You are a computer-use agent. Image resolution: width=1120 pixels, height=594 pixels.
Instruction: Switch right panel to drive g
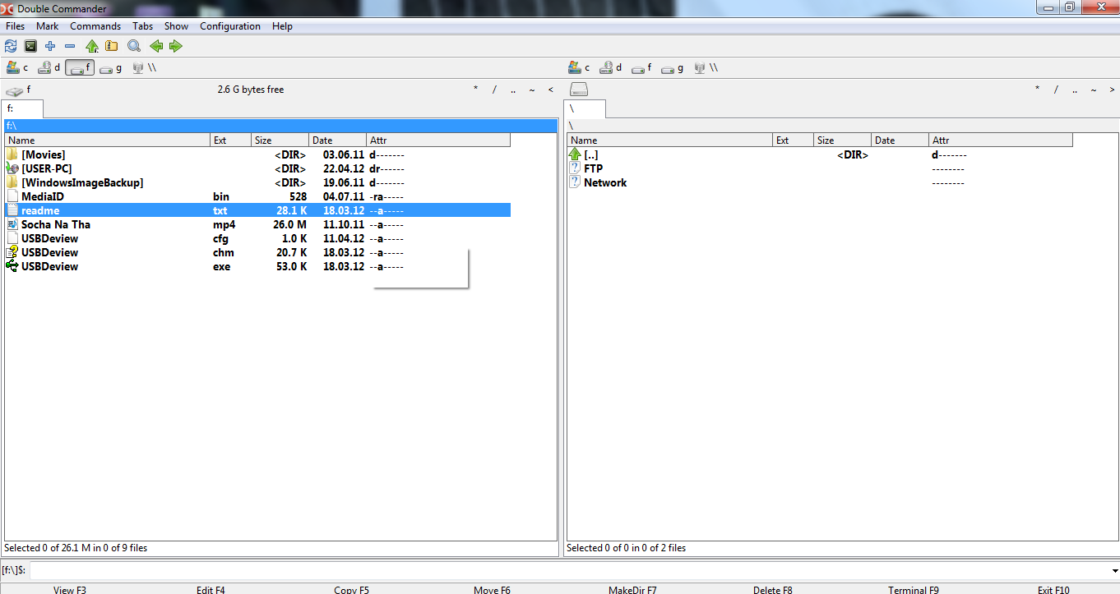673,68
